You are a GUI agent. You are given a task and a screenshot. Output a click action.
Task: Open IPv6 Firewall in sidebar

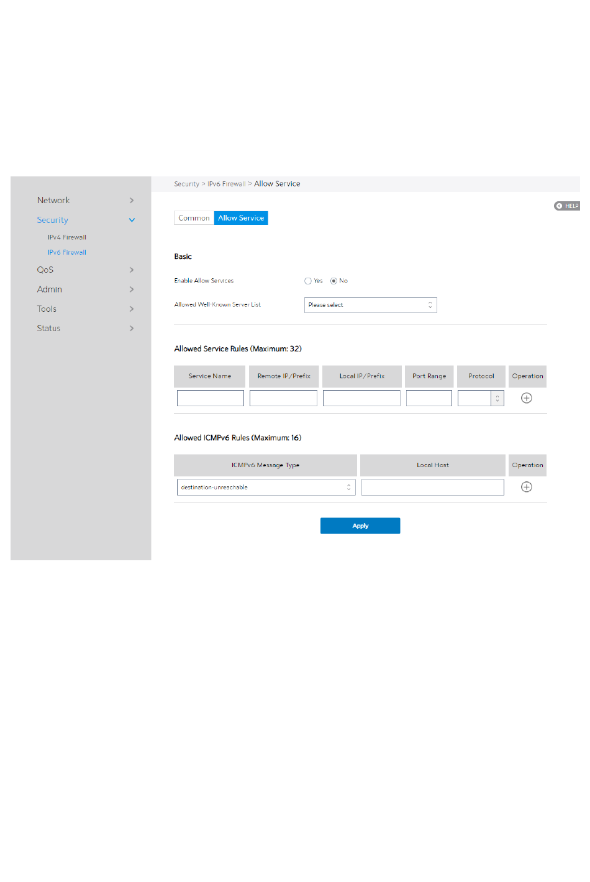coord(67,252)
